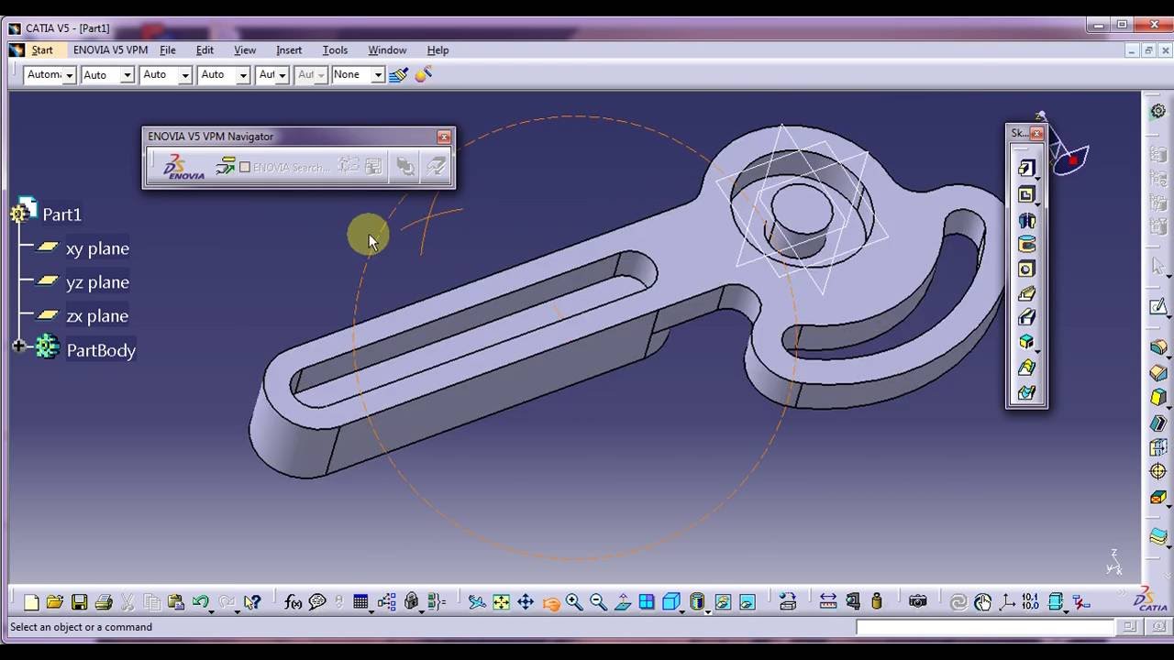Click the ENOVIA logo in VPM Navigator
Screen dimensions: 1174x660
183,166
